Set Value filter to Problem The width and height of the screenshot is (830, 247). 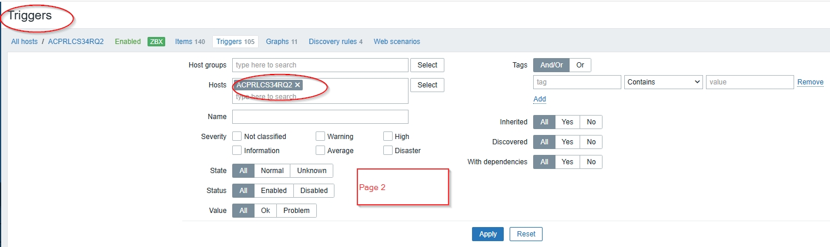(x=296, y=211)
